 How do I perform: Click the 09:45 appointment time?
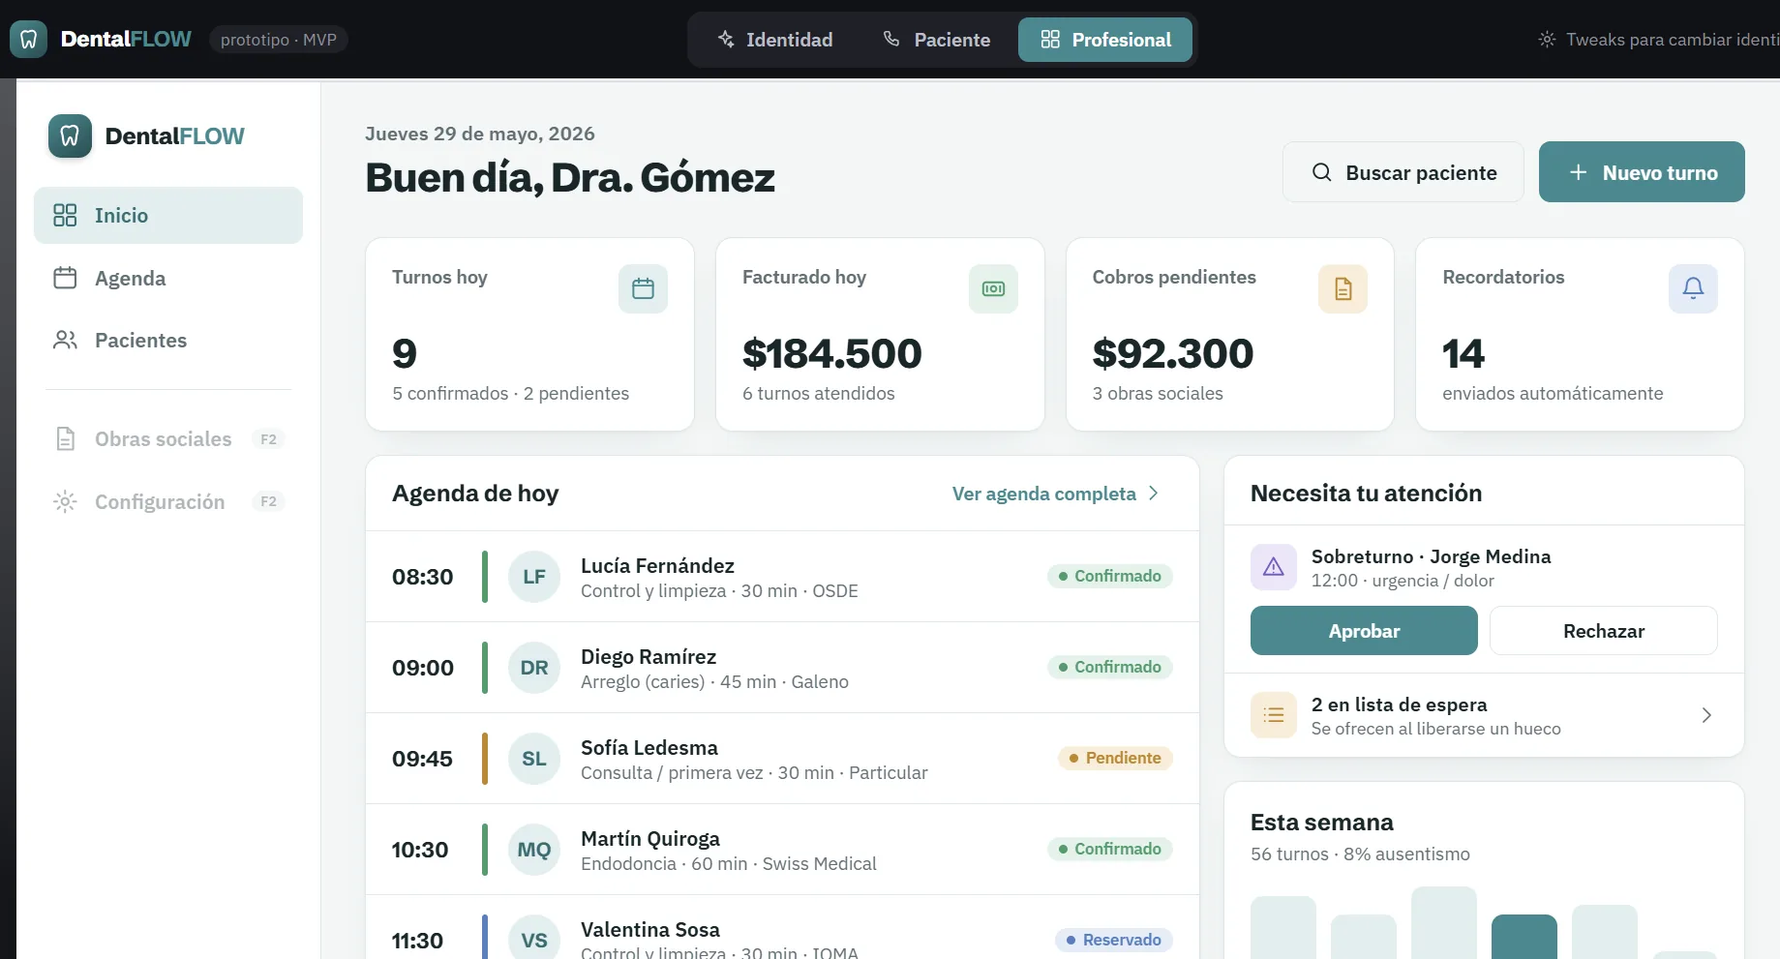point(423,759)
